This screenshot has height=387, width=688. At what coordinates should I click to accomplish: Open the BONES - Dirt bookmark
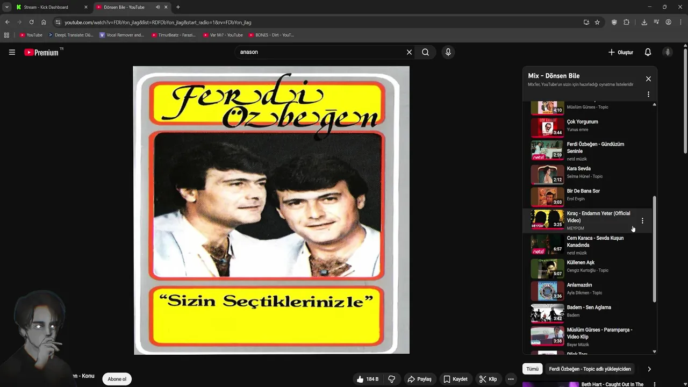[271, 35]
